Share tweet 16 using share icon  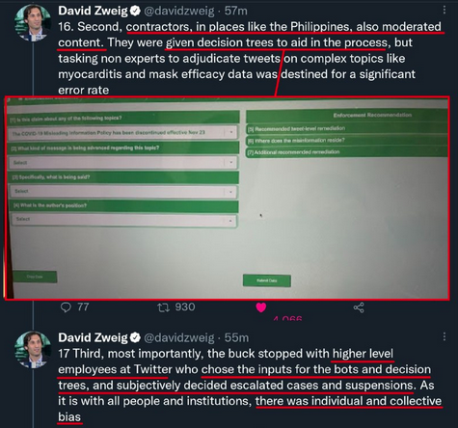(x=359, y=308)
